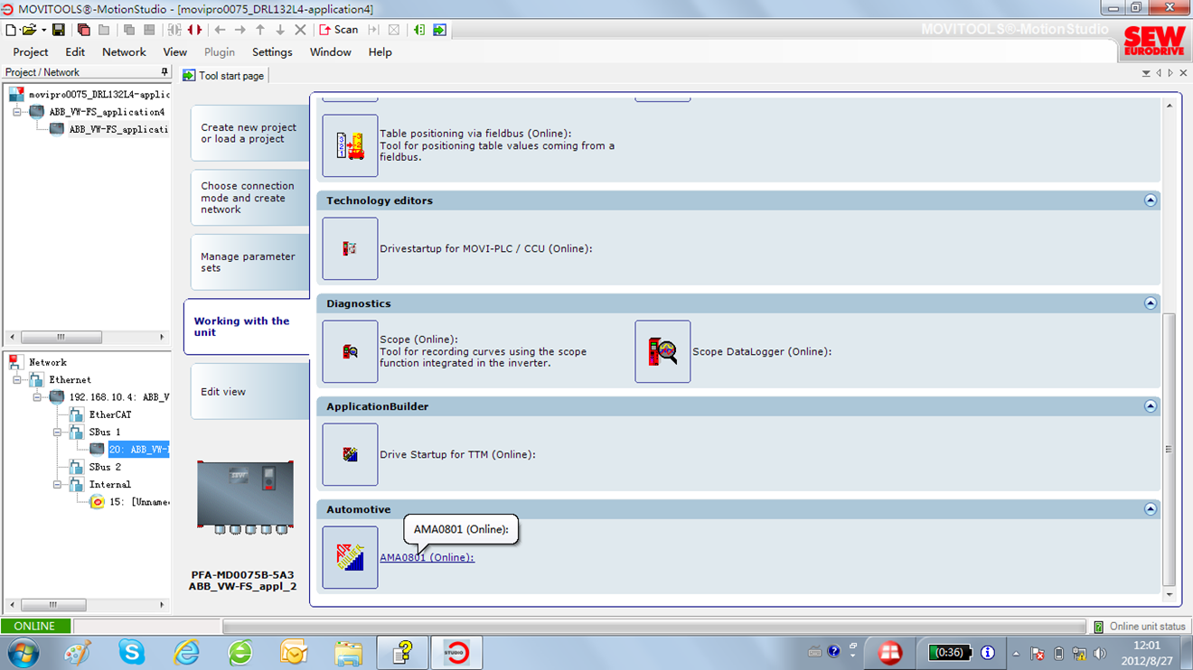Collapse the SBus 1 tree node
1193x670 pixels.
point(57,433)
